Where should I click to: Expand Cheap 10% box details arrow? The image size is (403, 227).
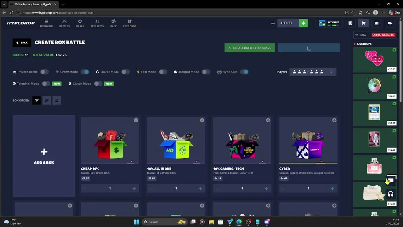(x=132, y=161)
